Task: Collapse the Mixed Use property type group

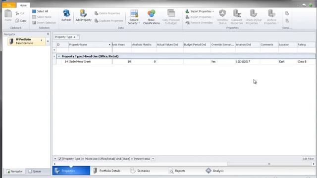Action: click(x=59, y=56)
